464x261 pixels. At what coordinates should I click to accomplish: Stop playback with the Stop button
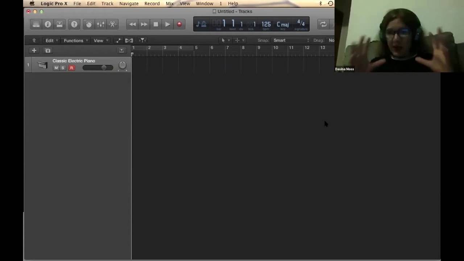coord(156,24)
